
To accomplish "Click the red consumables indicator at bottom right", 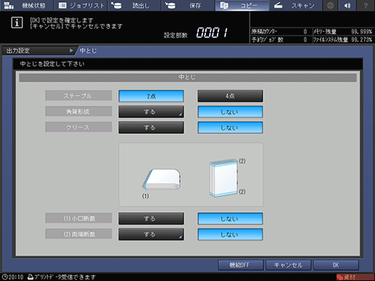I will 355,277.
